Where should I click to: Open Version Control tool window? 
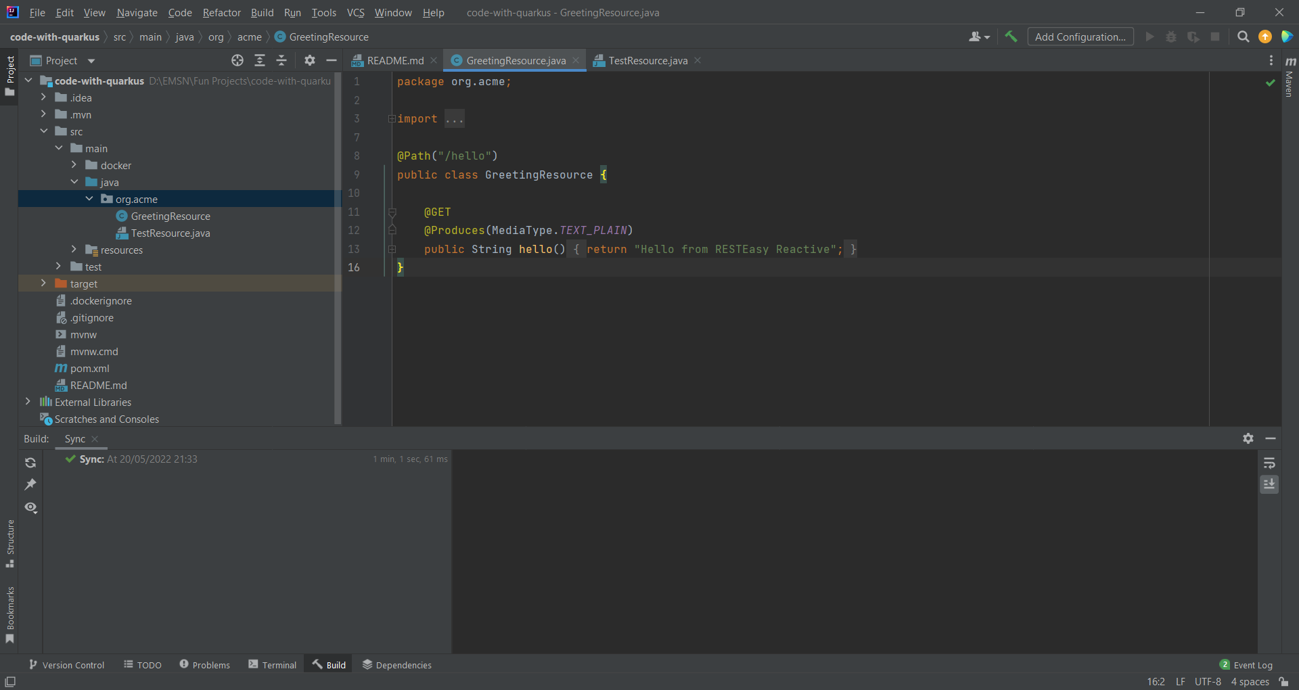[66, 665]
